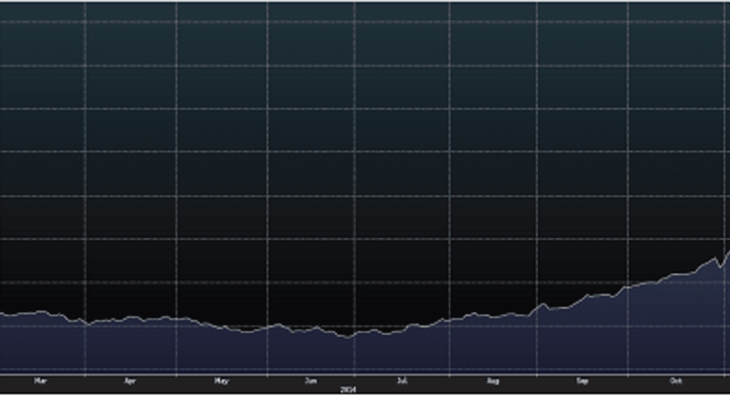The height and width of the screenshot is (411, 730).
Task: Select the Apr month label
Action: (x=130, y=381)
